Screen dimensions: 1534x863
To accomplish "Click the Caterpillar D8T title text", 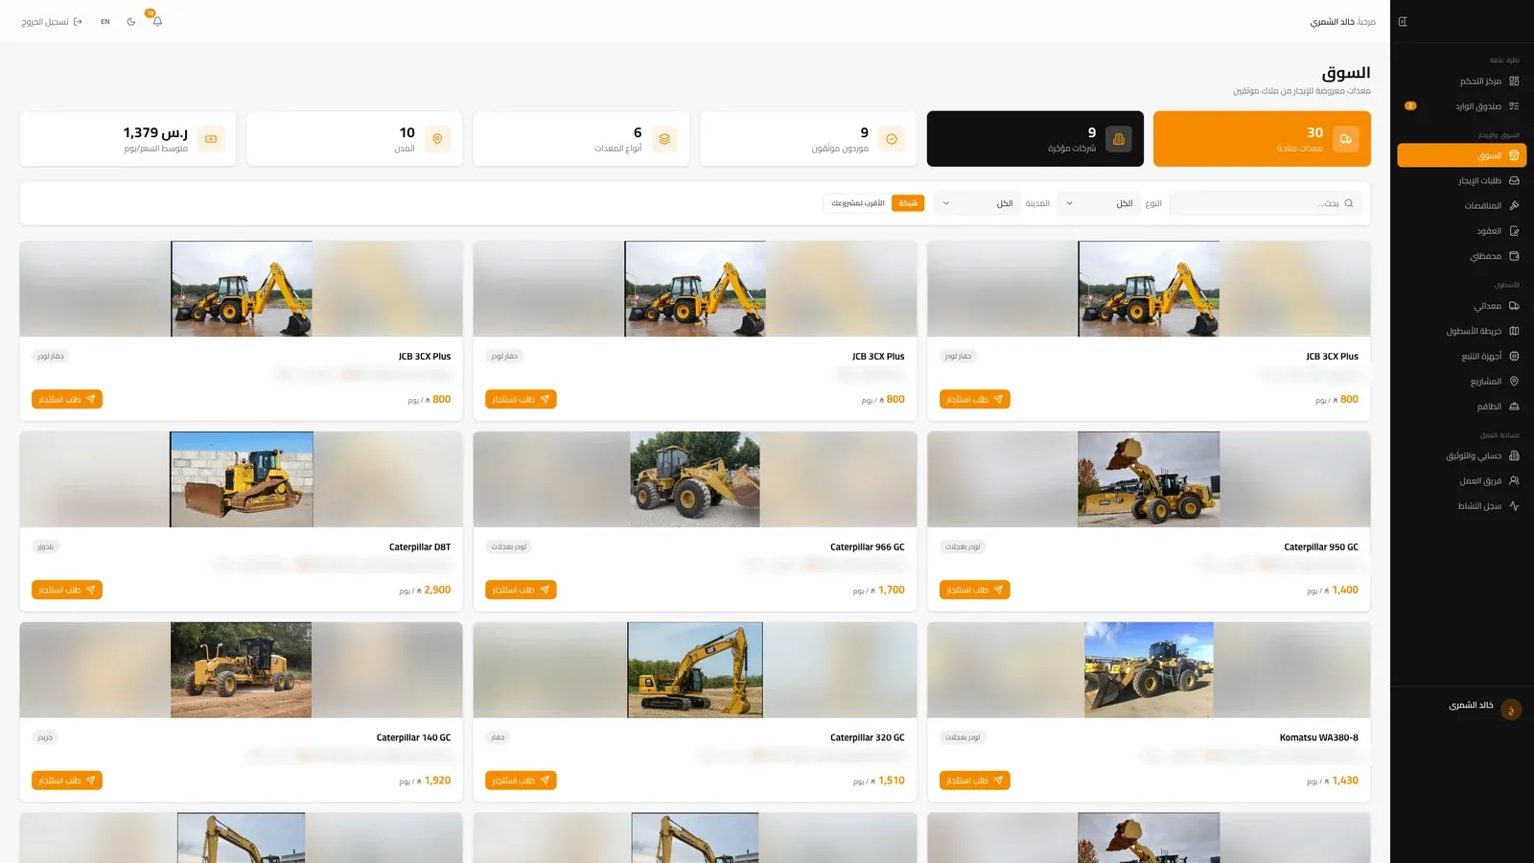I will tap(420, 548).
